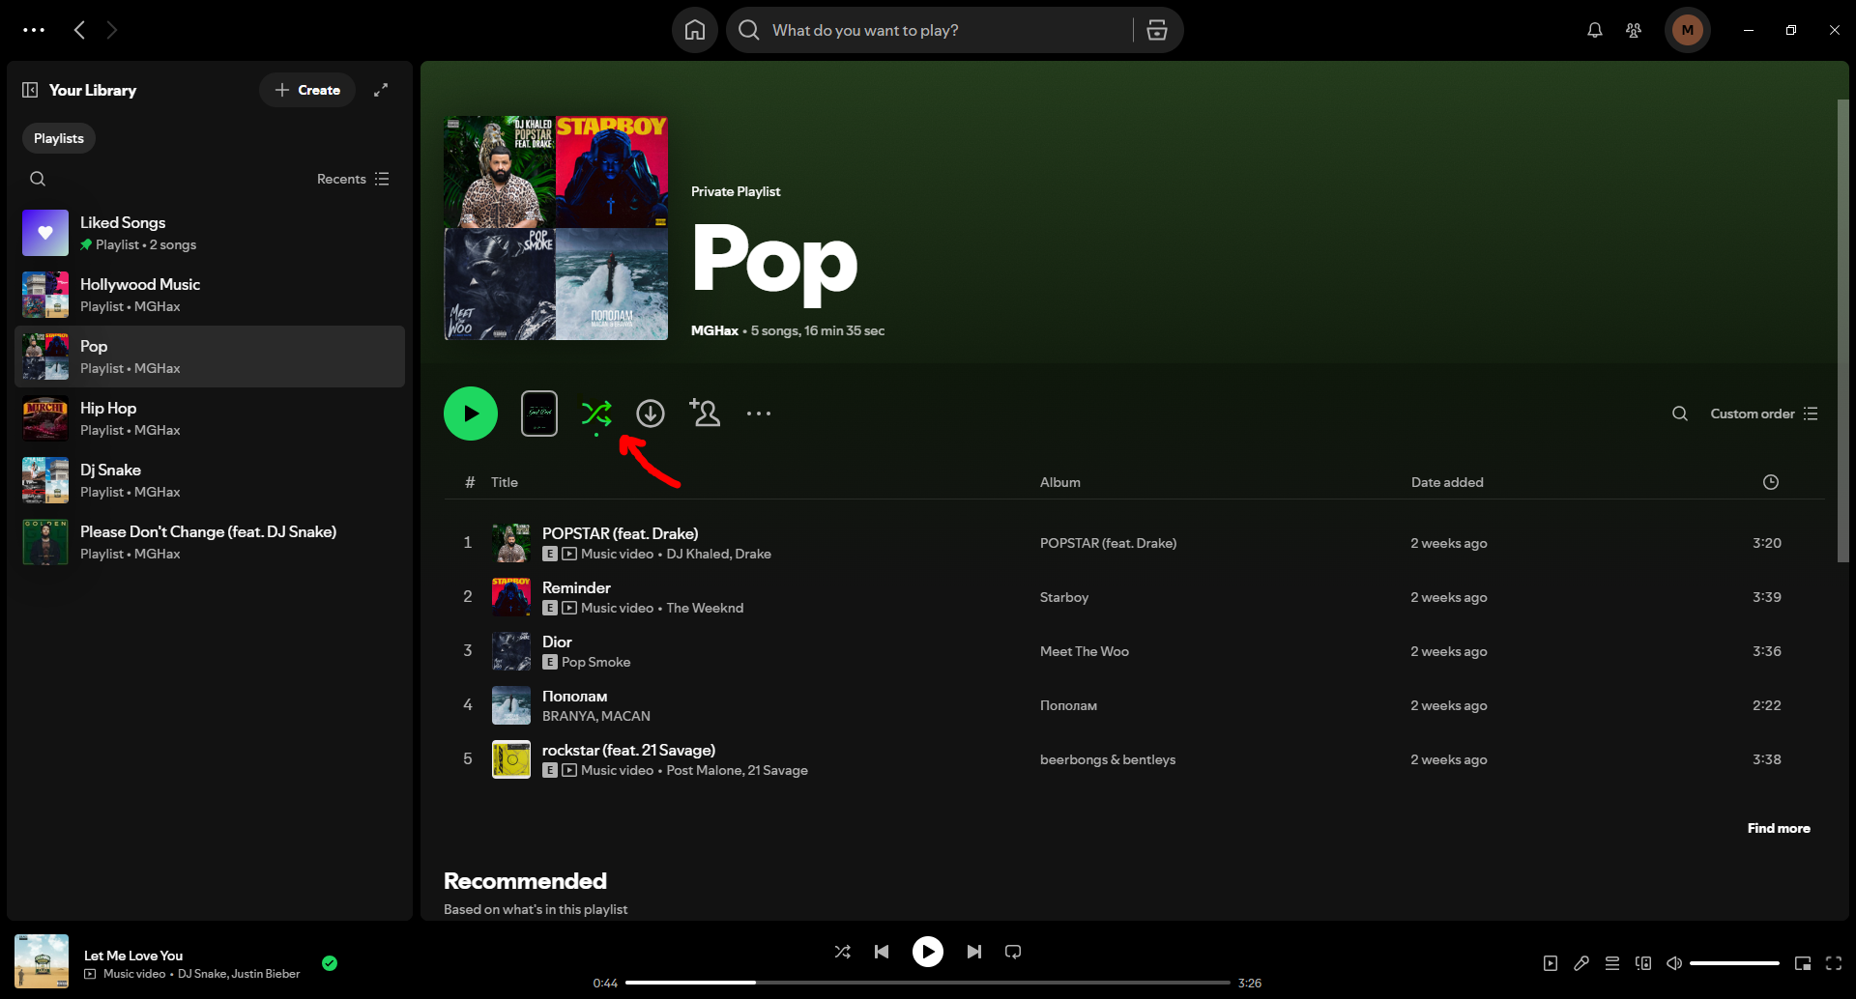Open the playlist preview card thumbnail
Image resolution: width=1856 pixels, height=999 pixels.
click(539, 414)
